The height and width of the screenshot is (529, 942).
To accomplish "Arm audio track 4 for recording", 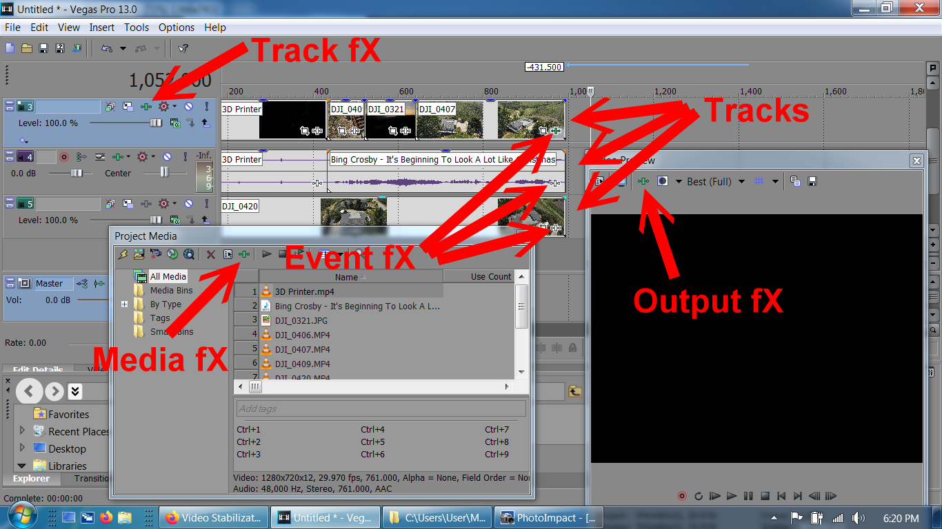I will click(x=64, y=157).
